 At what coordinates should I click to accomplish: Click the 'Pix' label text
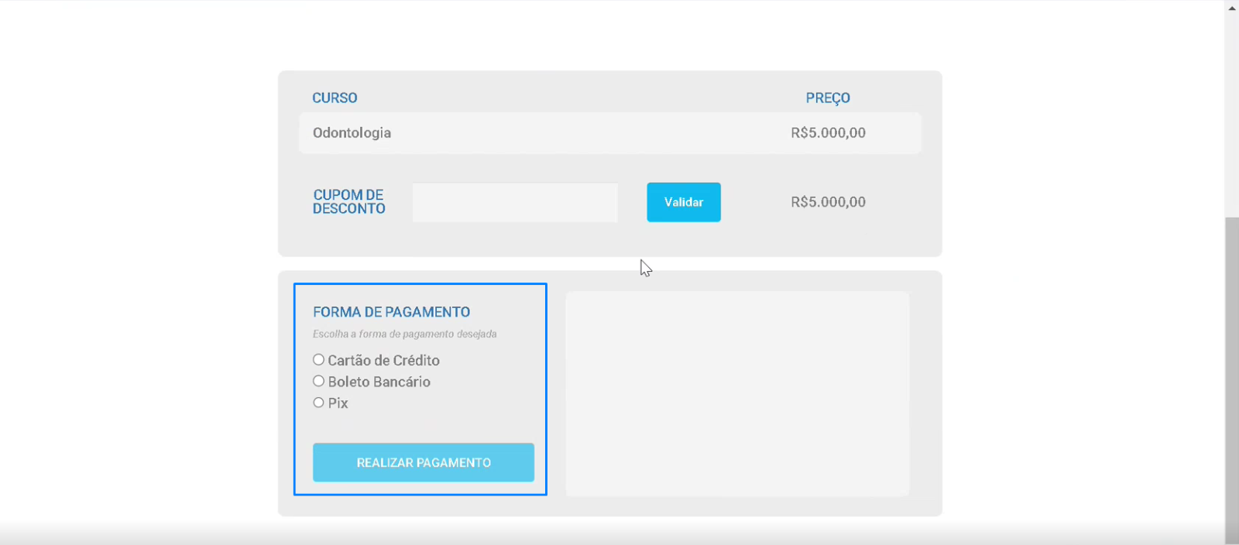coord(338,403)
